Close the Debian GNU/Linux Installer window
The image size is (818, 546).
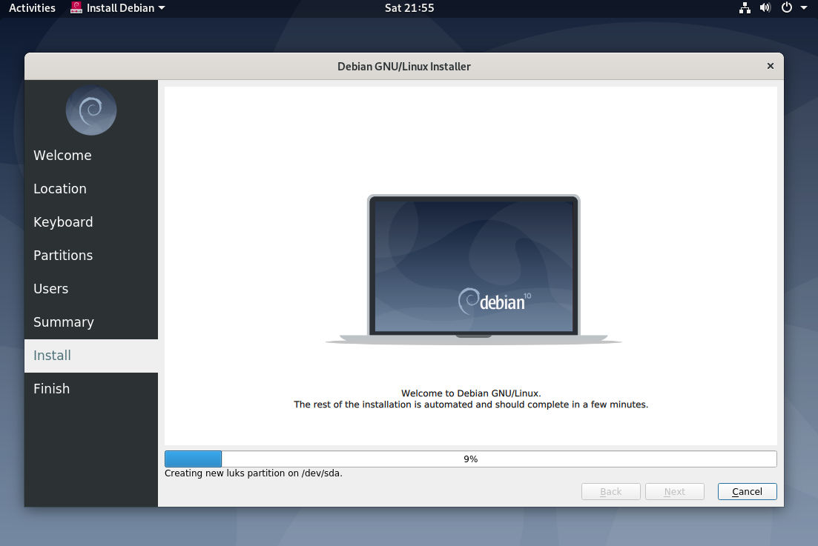770,66
